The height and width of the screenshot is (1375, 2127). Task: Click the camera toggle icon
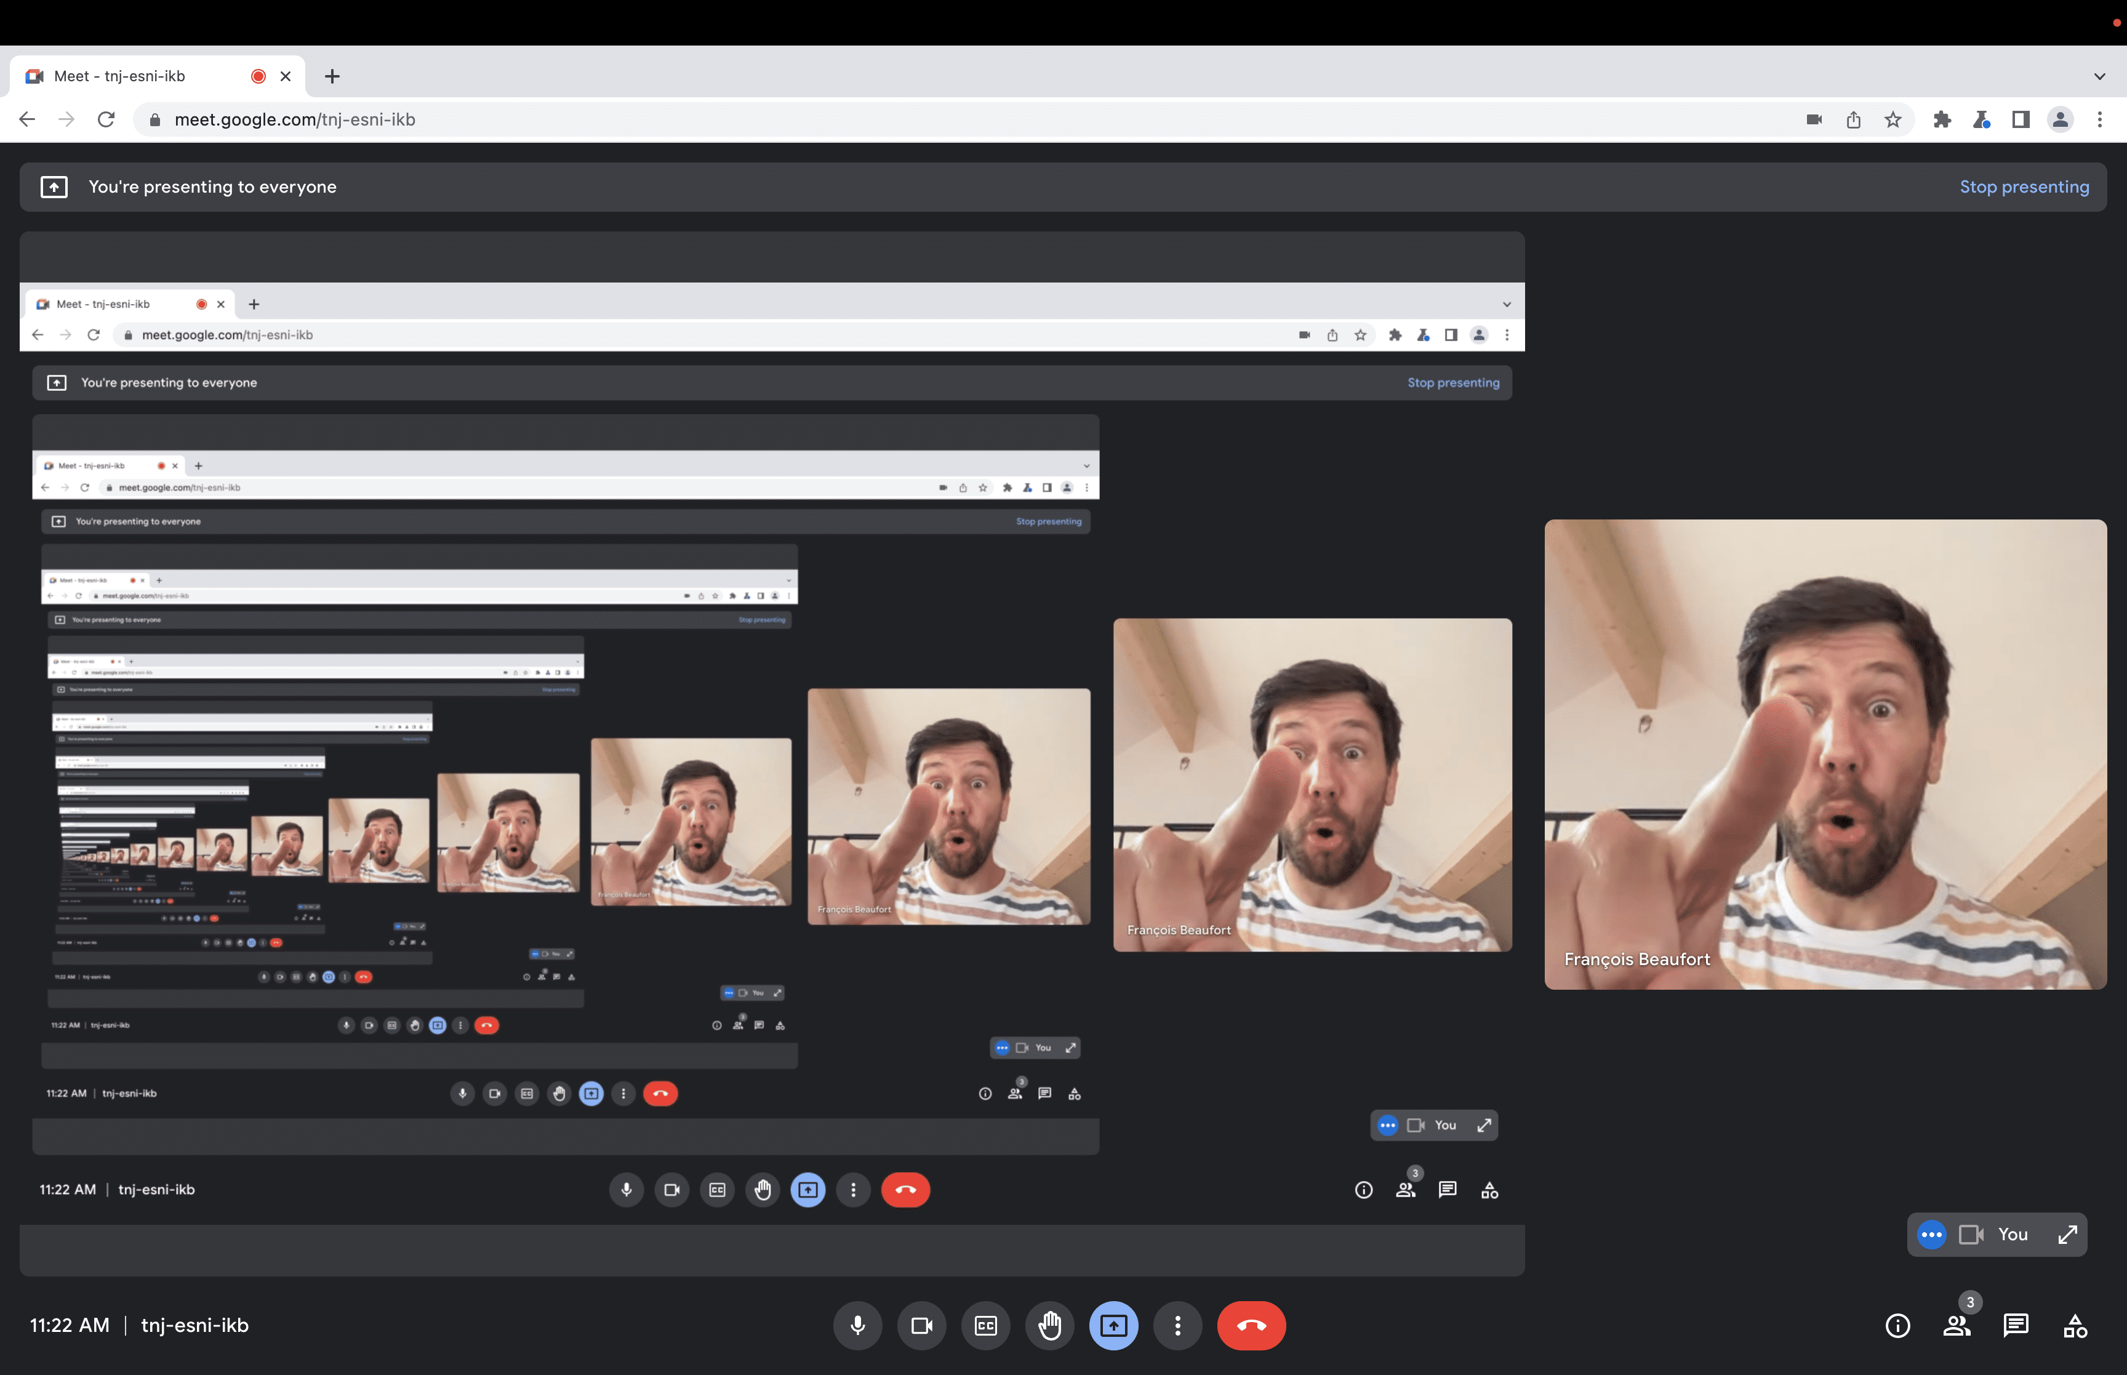(x=921, y=1325)
